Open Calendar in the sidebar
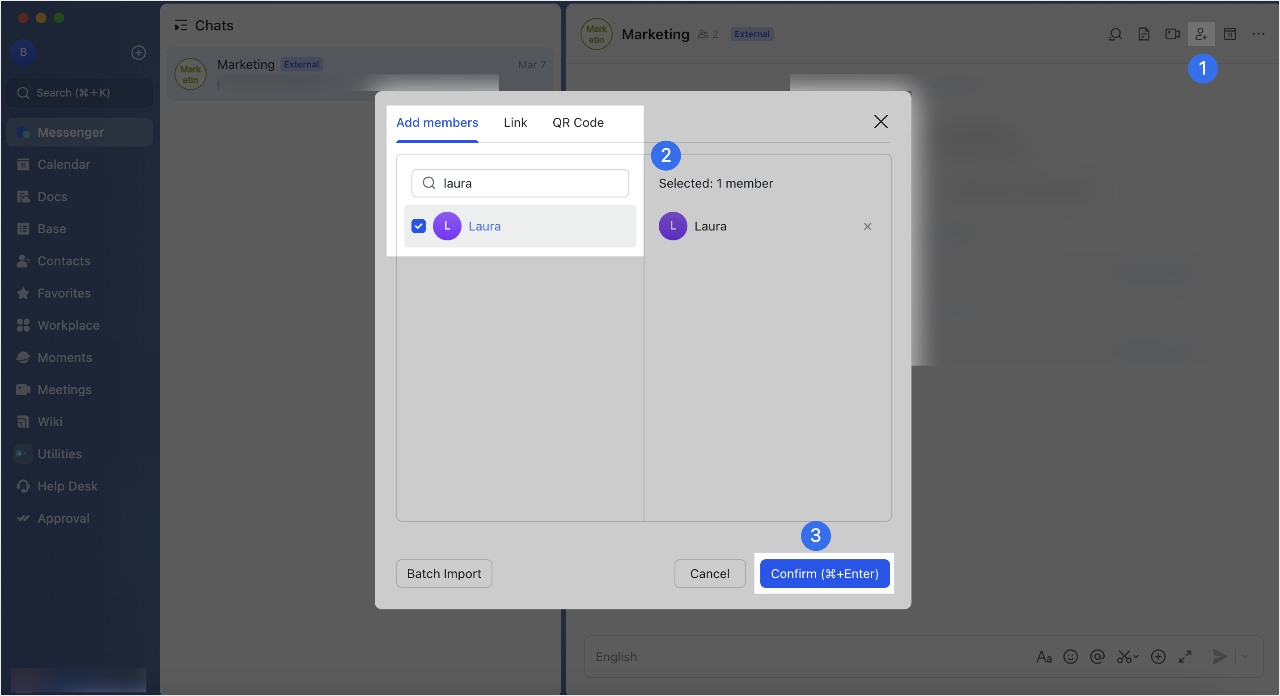Viewport: 1280px width, 696px height. click(80, 164)
